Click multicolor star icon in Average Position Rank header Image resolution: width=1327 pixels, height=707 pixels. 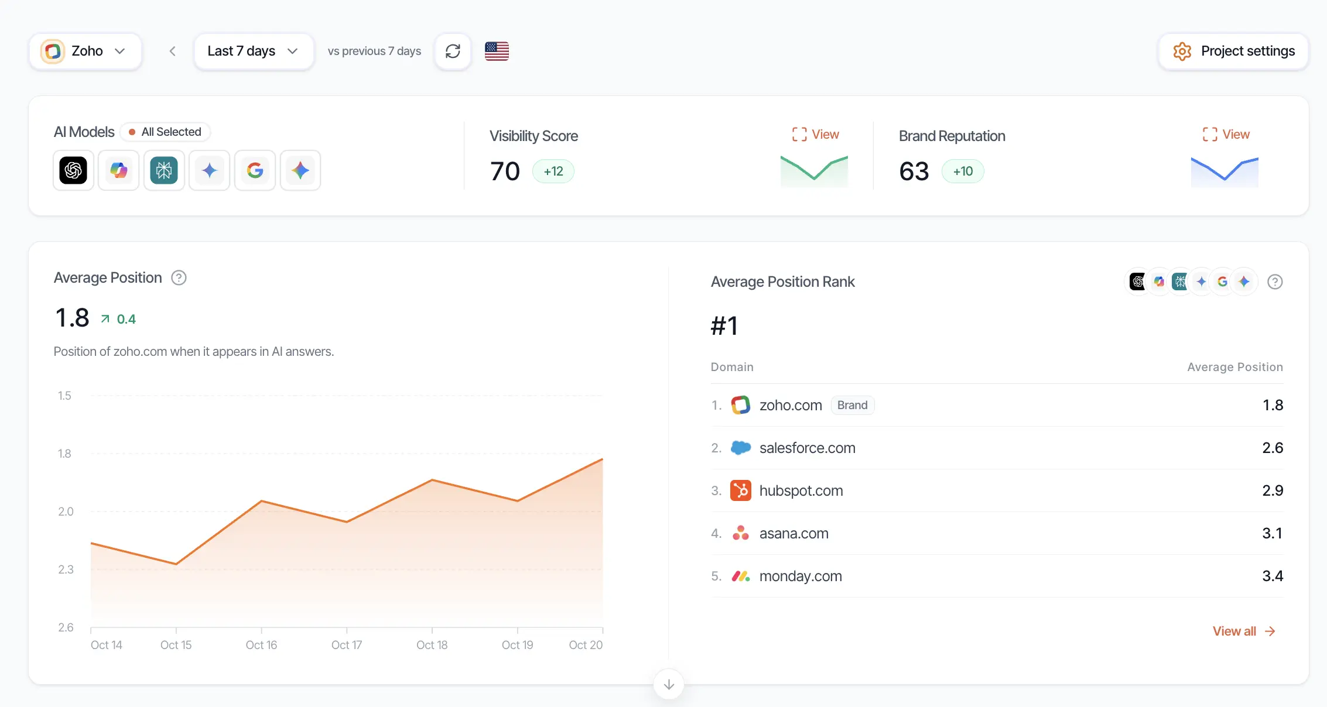tap(1244, 282)
